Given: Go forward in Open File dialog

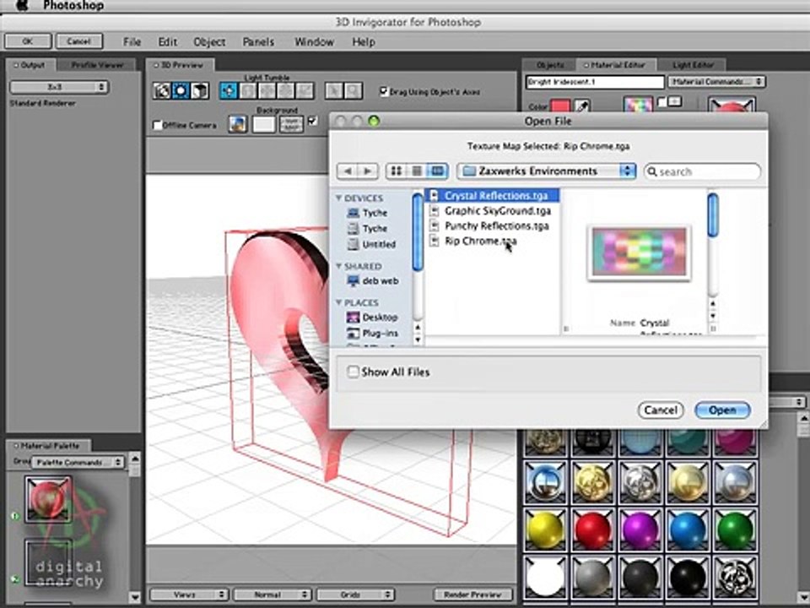Looking at the screenshot, I should coord(368,171).
